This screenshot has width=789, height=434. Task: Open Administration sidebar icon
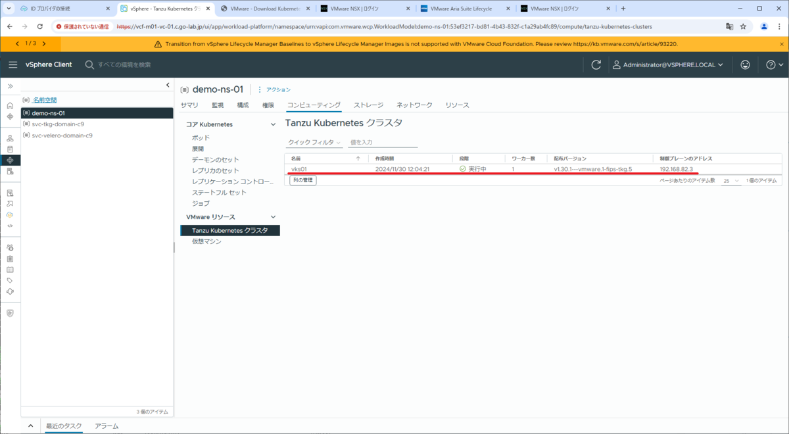[x=10, y=248]
